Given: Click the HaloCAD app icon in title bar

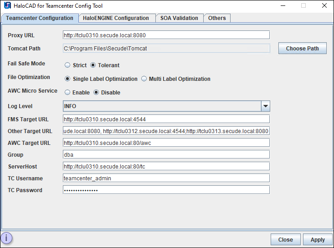Looking at the screenshot, I should [7, 5].
